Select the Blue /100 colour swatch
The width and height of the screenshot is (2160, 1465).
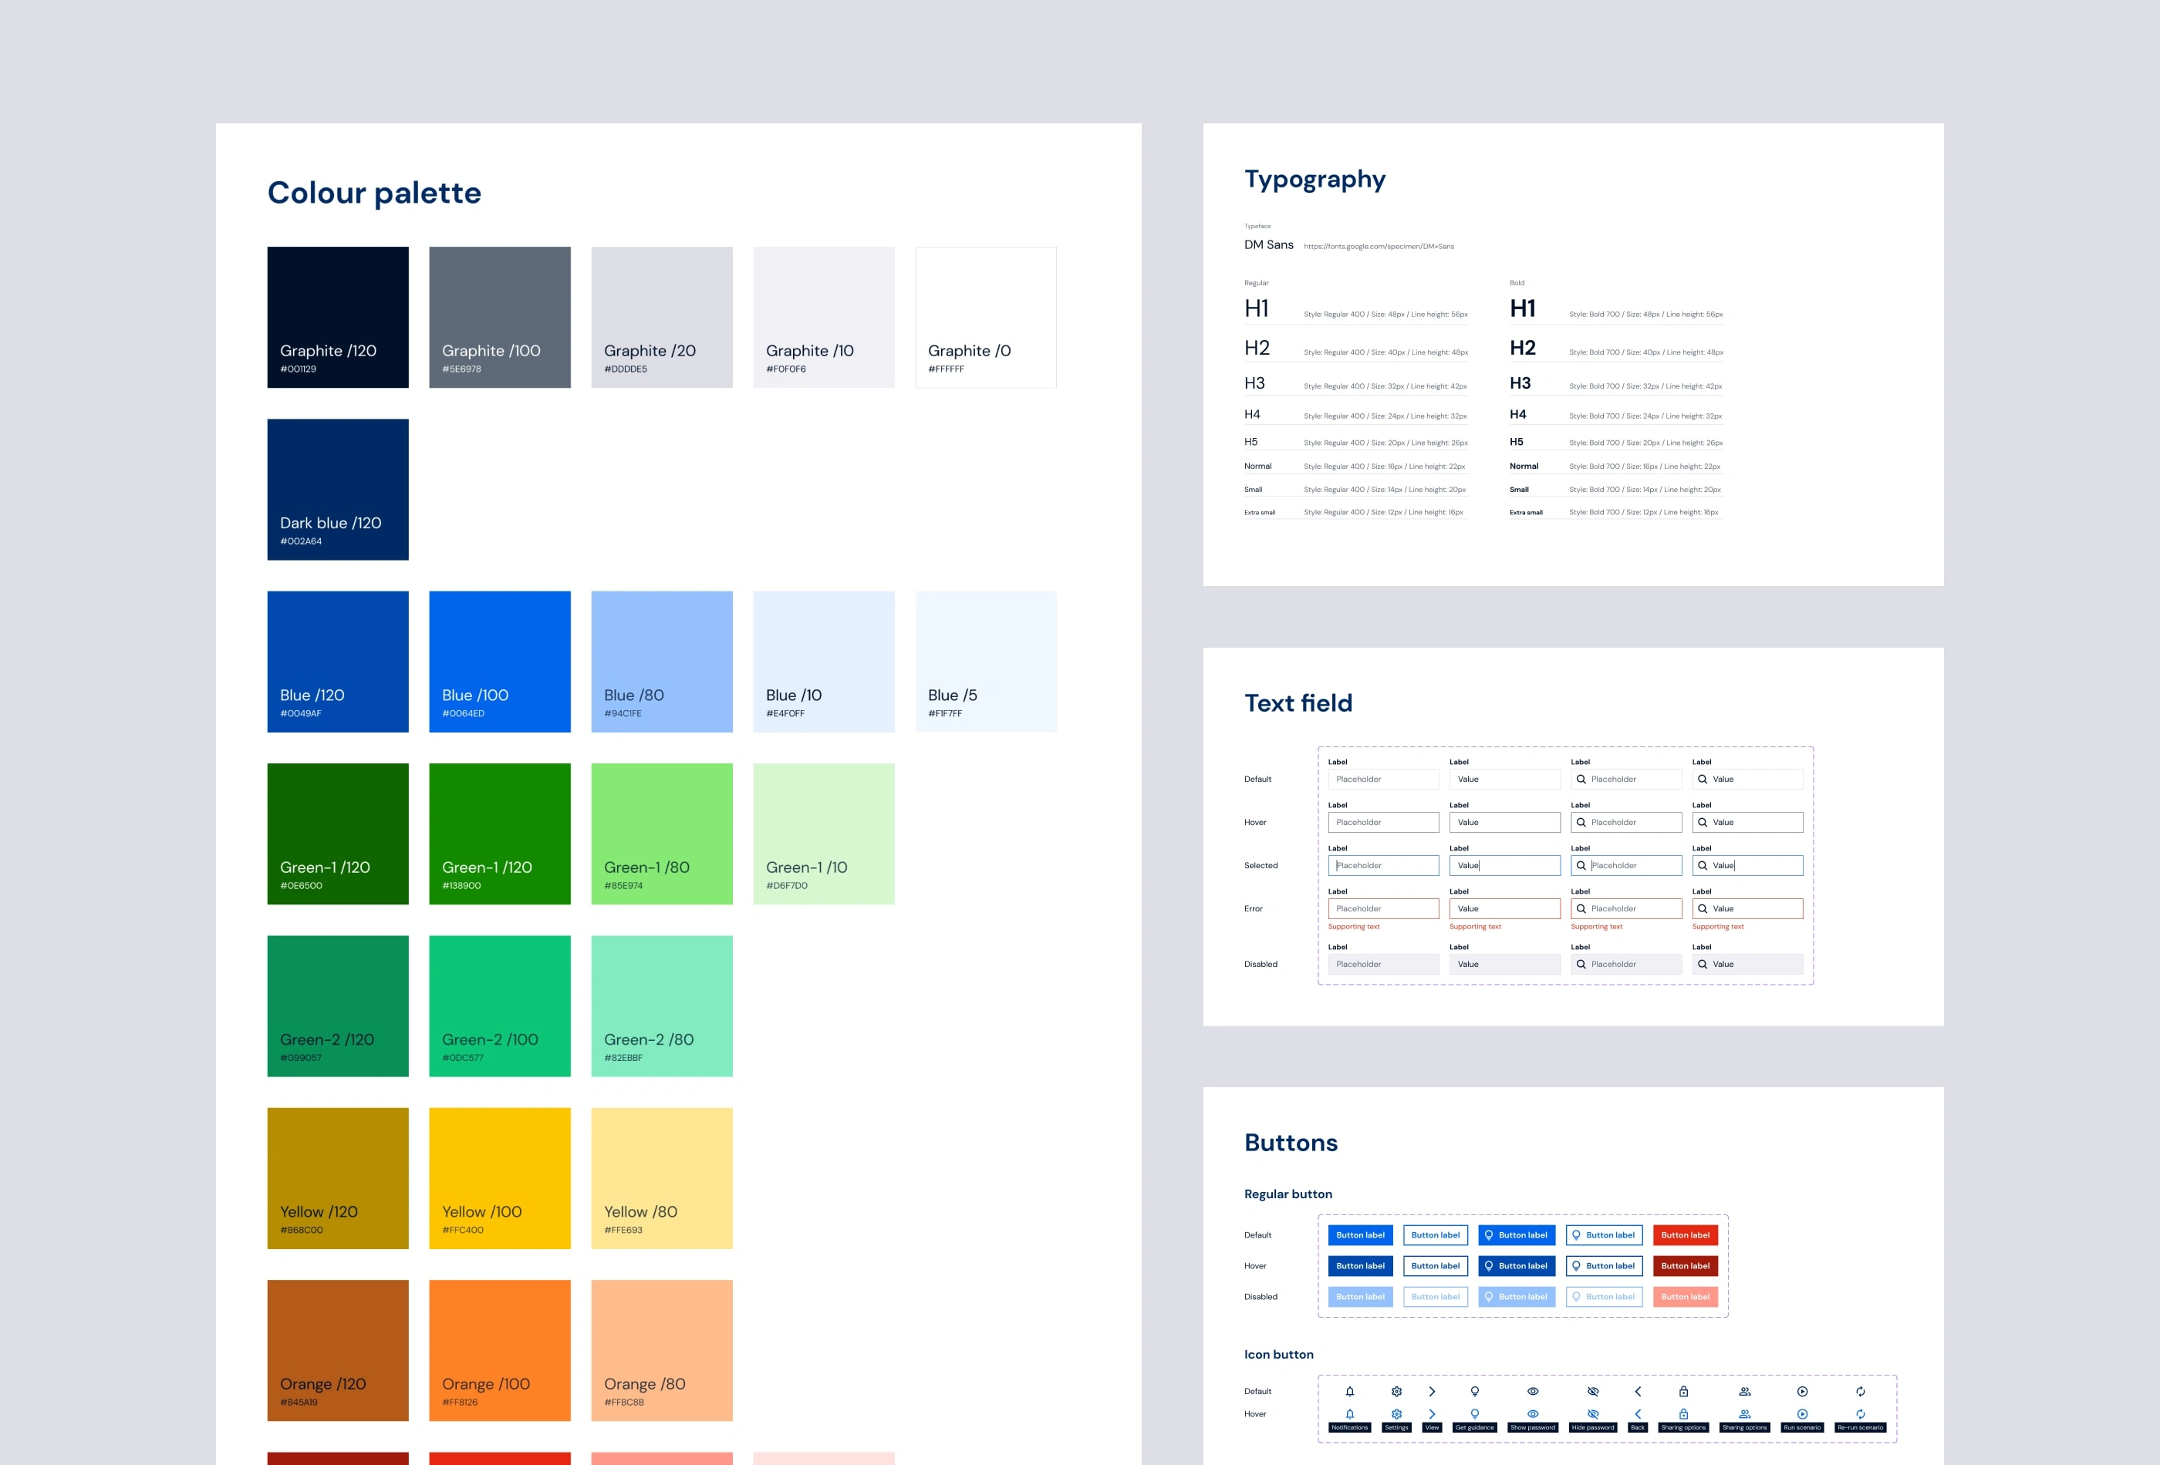coord(499,662)
